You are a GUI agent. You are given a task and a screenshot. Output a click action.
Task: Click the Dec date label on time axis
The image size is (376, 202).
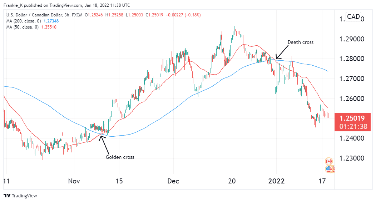pyautogui.click(x=173, y=181)
